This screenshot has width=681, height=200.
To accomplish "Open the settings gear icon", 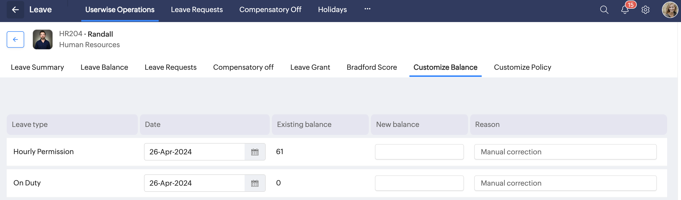I will pos(645,10).
